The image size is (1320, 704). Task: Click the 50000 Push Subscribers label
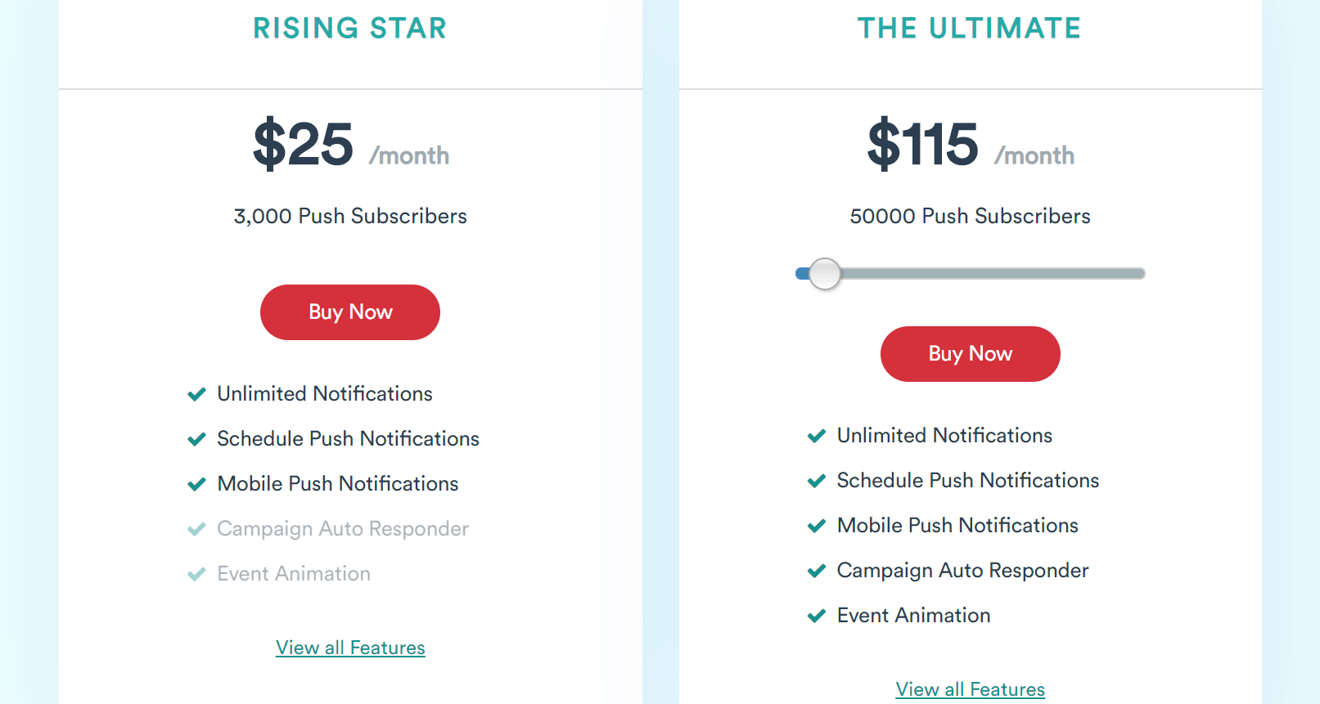(969, 216)
